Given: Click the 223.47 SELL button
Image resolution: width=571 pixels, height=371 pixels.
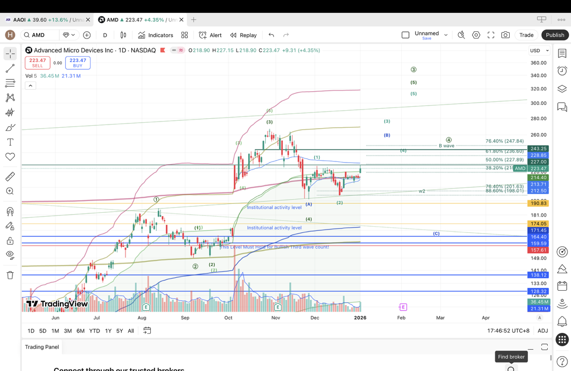Looking at the screenshot, I should pos(38,63).
